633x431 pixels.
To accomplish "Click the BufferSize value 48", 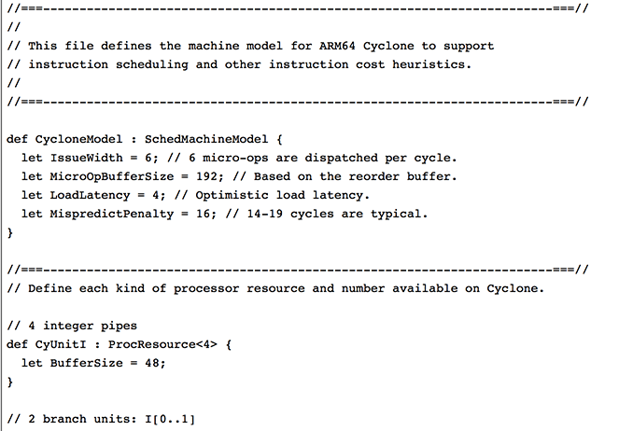I will pos(152,363).
